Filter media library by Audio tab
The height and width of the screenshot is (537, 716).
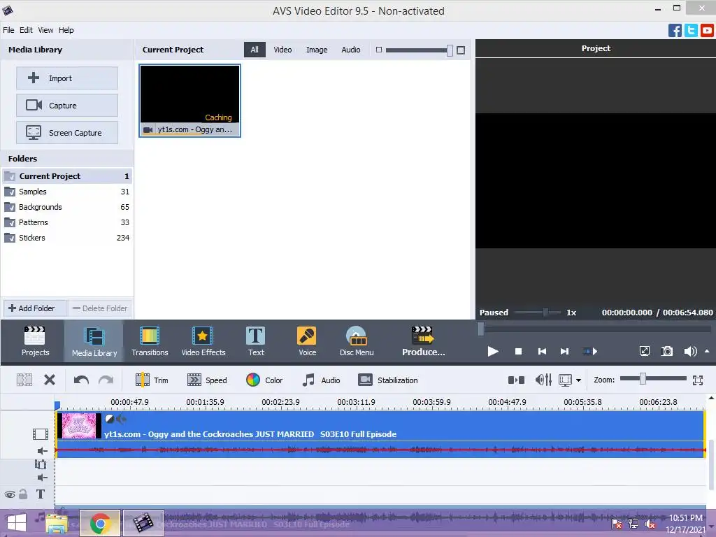click(351, 50)
